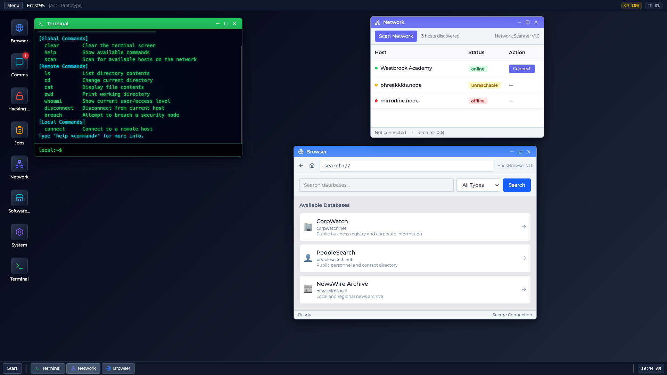This screenshot has width=667, height=375.
Task: Go back using browser back arrow
Action: (301, 166)
